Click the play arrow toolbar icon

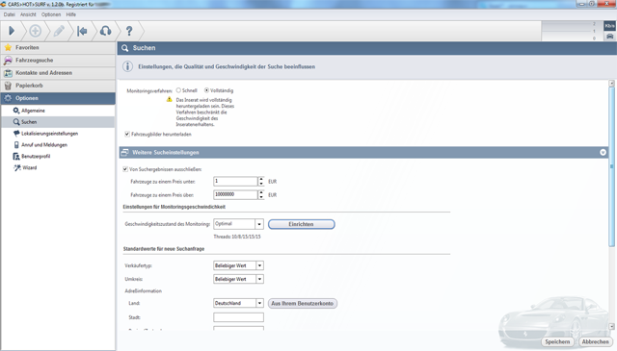coord(12,31)
